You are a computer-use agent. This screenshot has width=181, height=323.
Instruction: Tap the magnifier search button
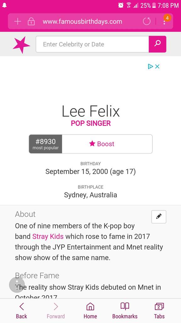[157, 44]
